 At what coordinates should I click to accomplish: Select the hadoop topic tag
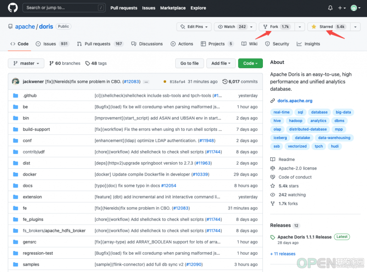pos(295,121)
